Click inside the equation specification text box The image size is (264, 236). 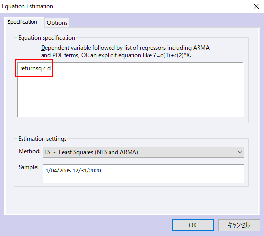click(131, 89)
